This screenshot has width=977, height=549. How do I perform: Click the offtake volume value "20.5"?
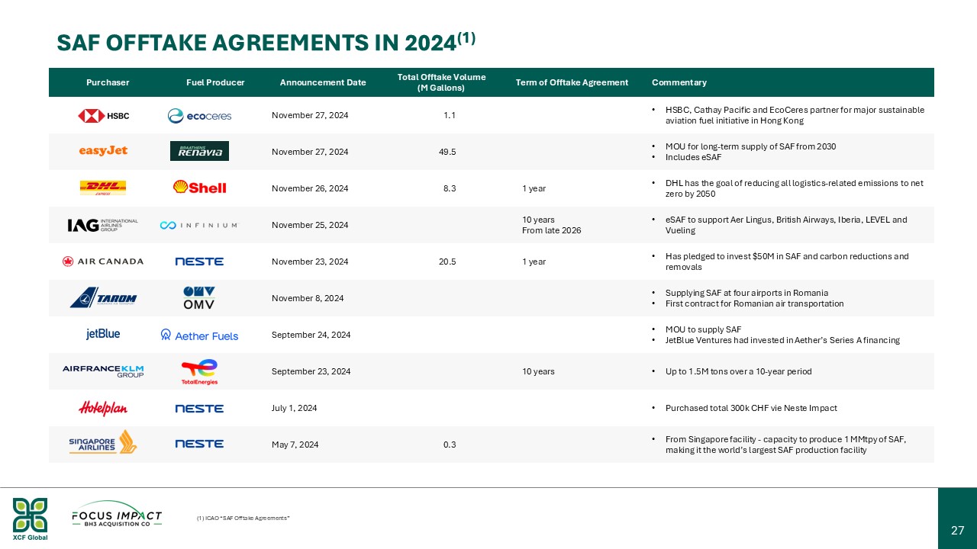click(x=447, y=262)
